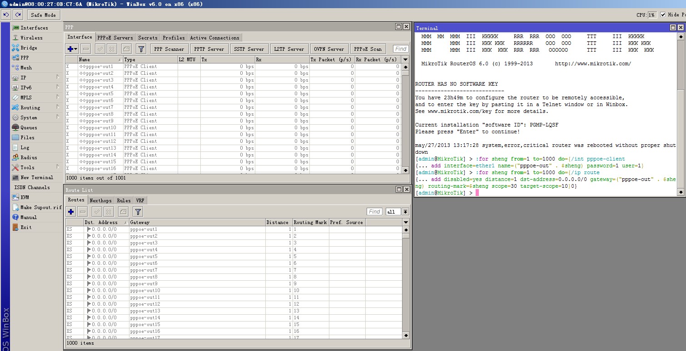The image size is (686, 351).
Task: Open the add (plus) dropdown in PPP window
Action: (x=72, y=49)
